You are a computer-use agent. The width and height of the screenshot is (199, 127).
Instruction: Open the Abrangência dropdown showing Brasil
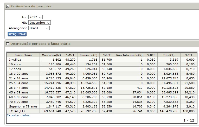tap(39, 28)
